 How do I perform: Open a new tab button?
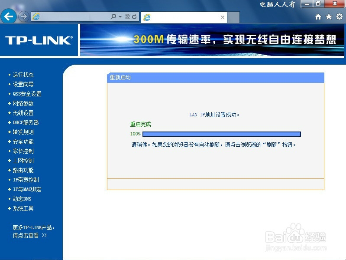(233, 17)
